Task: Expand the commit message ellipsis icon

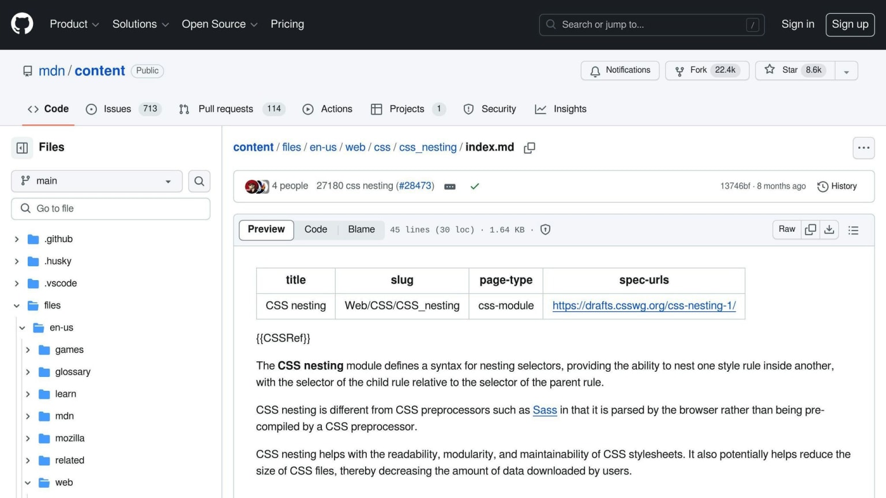Action: [x=450, y=187]
